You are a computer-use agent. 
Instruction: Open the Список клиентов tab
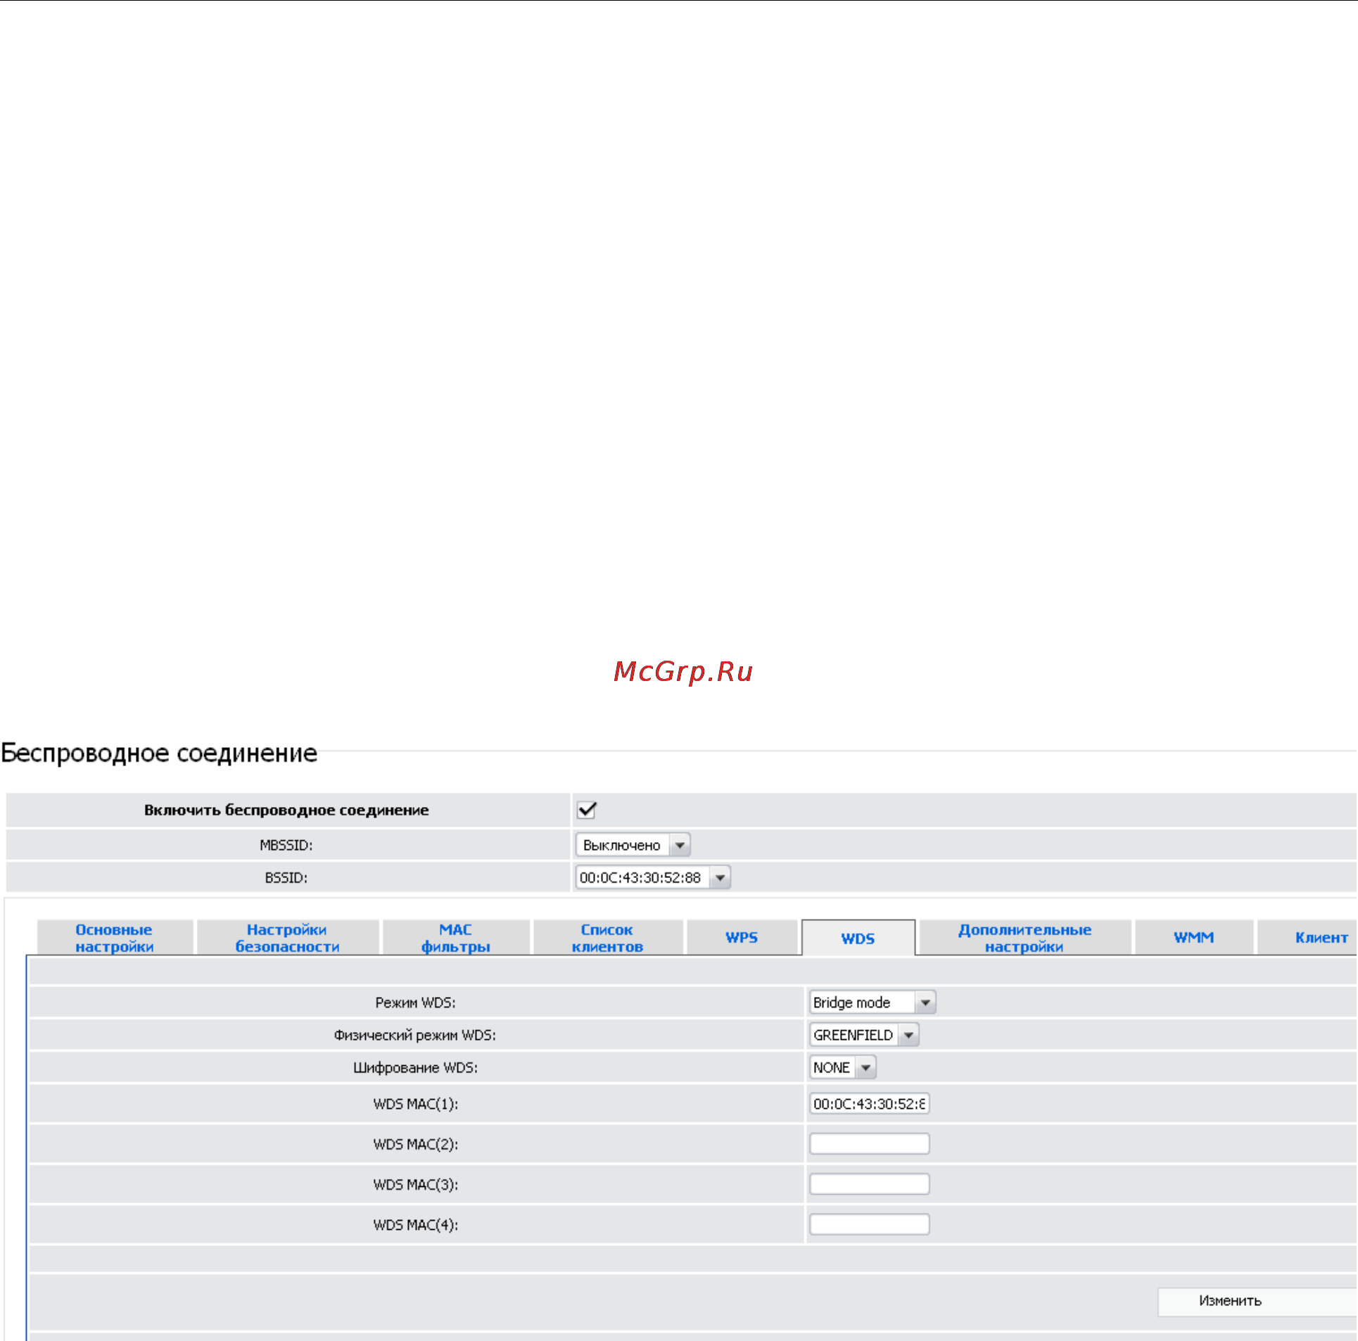click(608, 938)
